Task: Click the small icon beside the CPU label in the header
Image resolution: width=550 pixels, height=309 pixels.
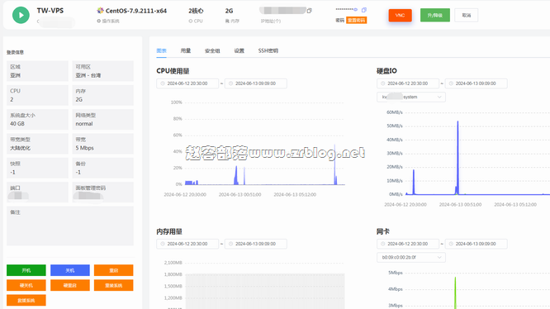Action: (x=191, y=21)
